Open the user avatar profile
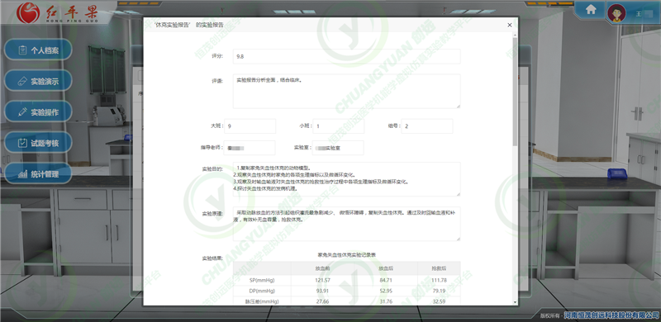661x322 pixels. (x=616, y=13)
